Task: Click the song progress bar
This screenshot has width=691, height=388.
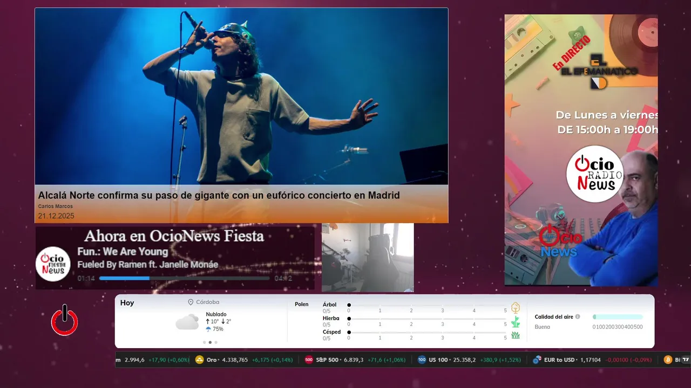Action: (184, 279)
